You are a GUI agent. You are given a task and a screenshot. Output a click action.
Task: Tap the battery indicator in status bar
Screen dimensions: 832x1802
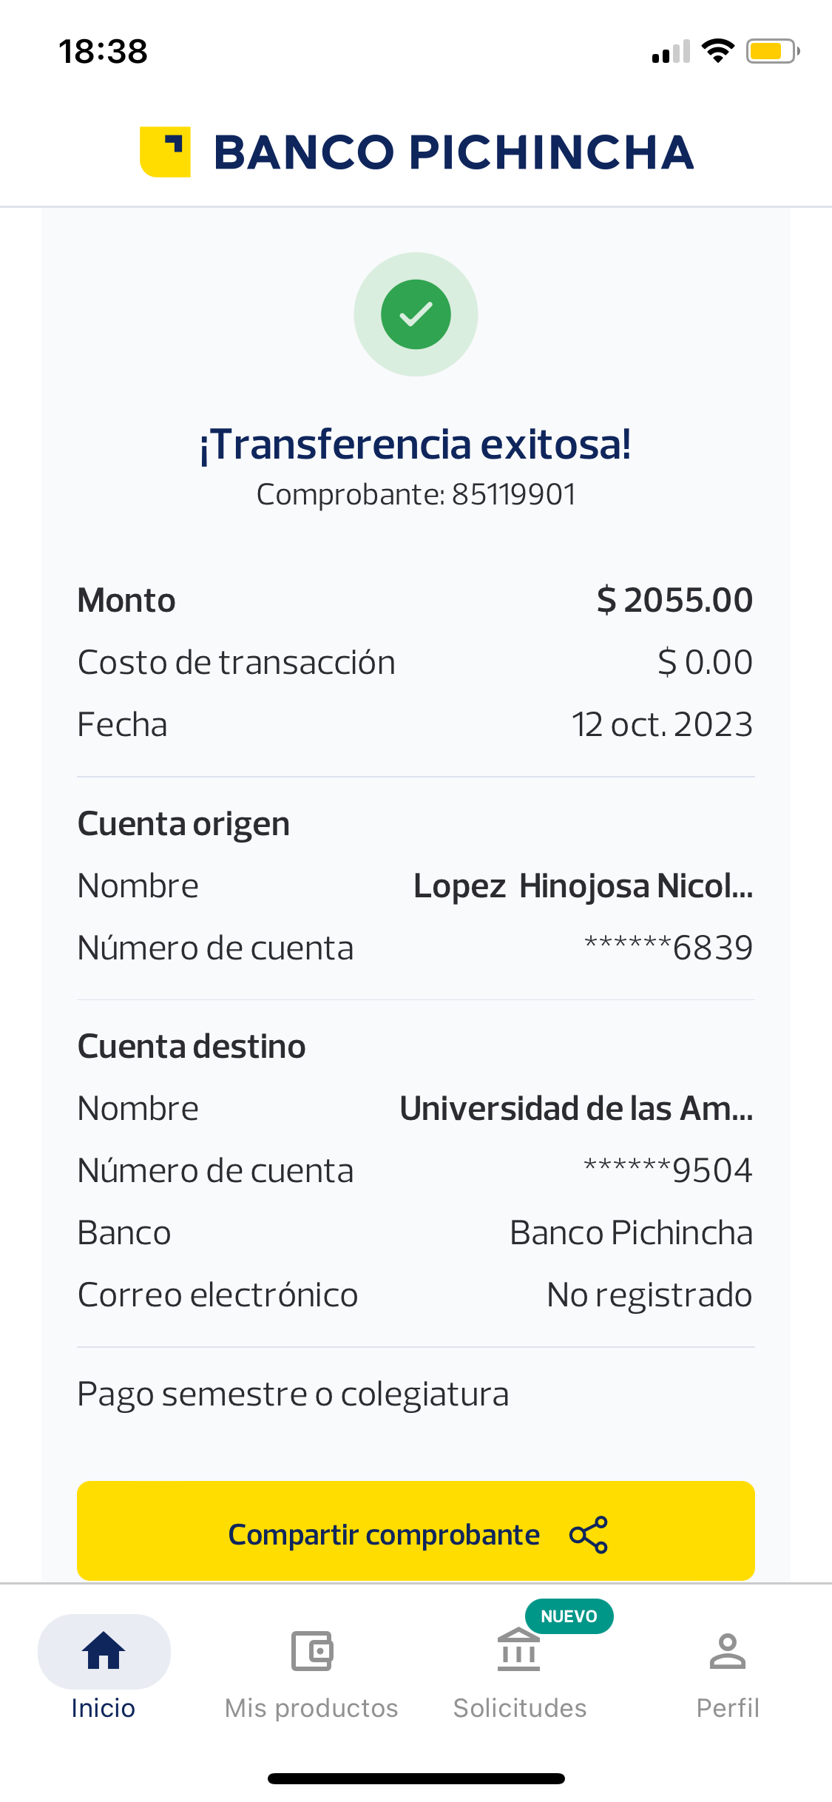(x=772, y=51)
